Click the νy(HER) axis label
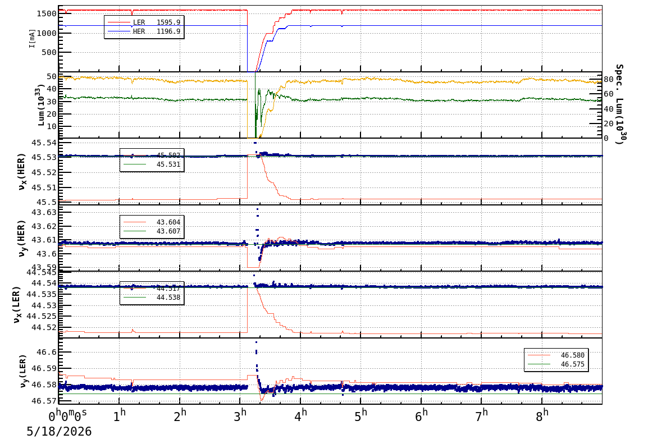 [22, 238]
